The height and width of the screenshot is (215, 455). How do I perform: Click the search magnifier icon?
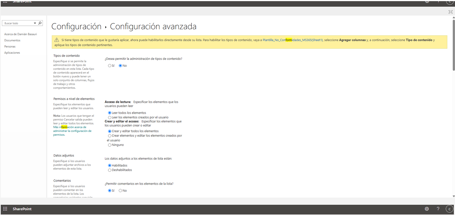(x=40, y=23)
